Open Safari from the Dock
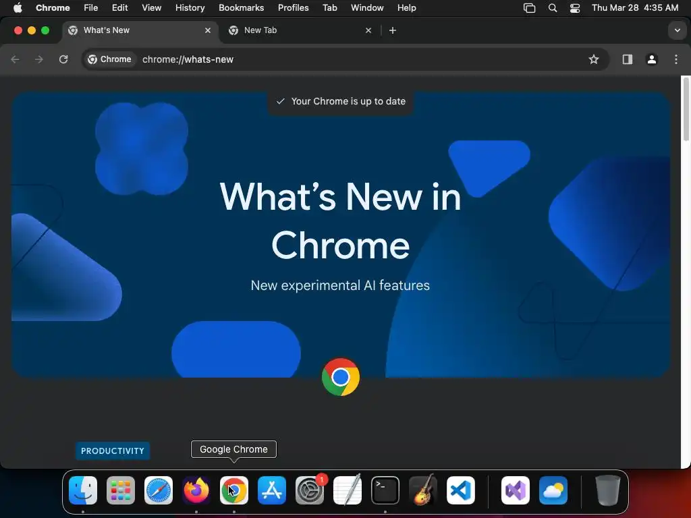 pyautogui.click(x=159, y=490)
